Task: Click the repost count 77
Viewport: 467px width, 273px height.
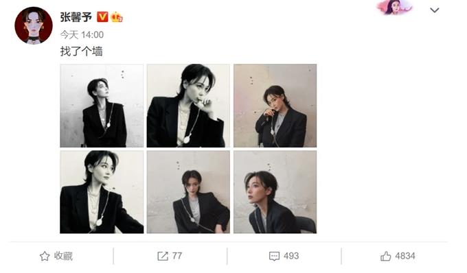Action: (x=177, y=256)
